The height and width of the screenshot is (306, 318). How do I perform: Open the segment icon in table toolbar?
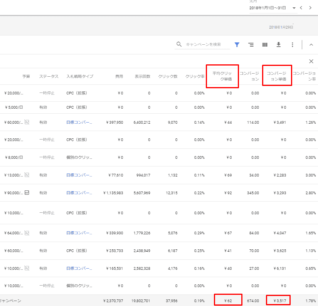[x=251, y=45]
